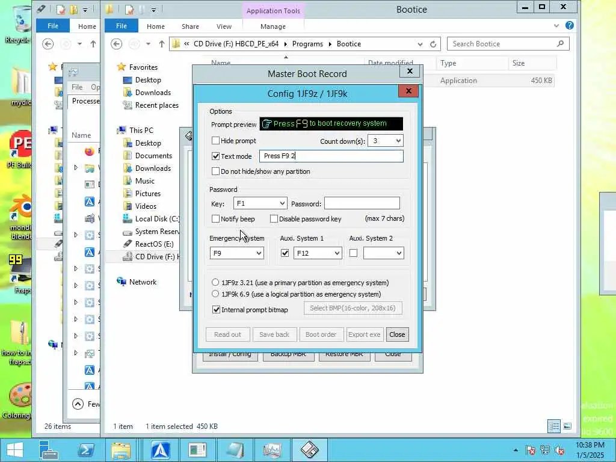Open the Auxi. System 1 F12 dropdown
The image size is (616, 462).
click(x=337, y=253)
